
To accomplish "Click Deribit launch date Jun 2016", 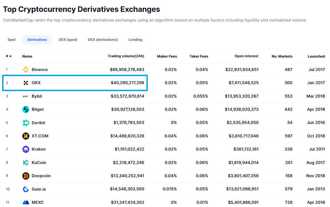I will pyautogui.click(x=316, y=122).
